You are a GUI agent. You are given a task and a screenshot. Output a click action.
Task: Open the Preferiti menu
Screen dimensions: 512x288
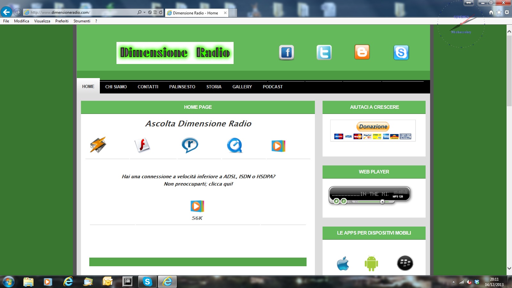point(62,21)
